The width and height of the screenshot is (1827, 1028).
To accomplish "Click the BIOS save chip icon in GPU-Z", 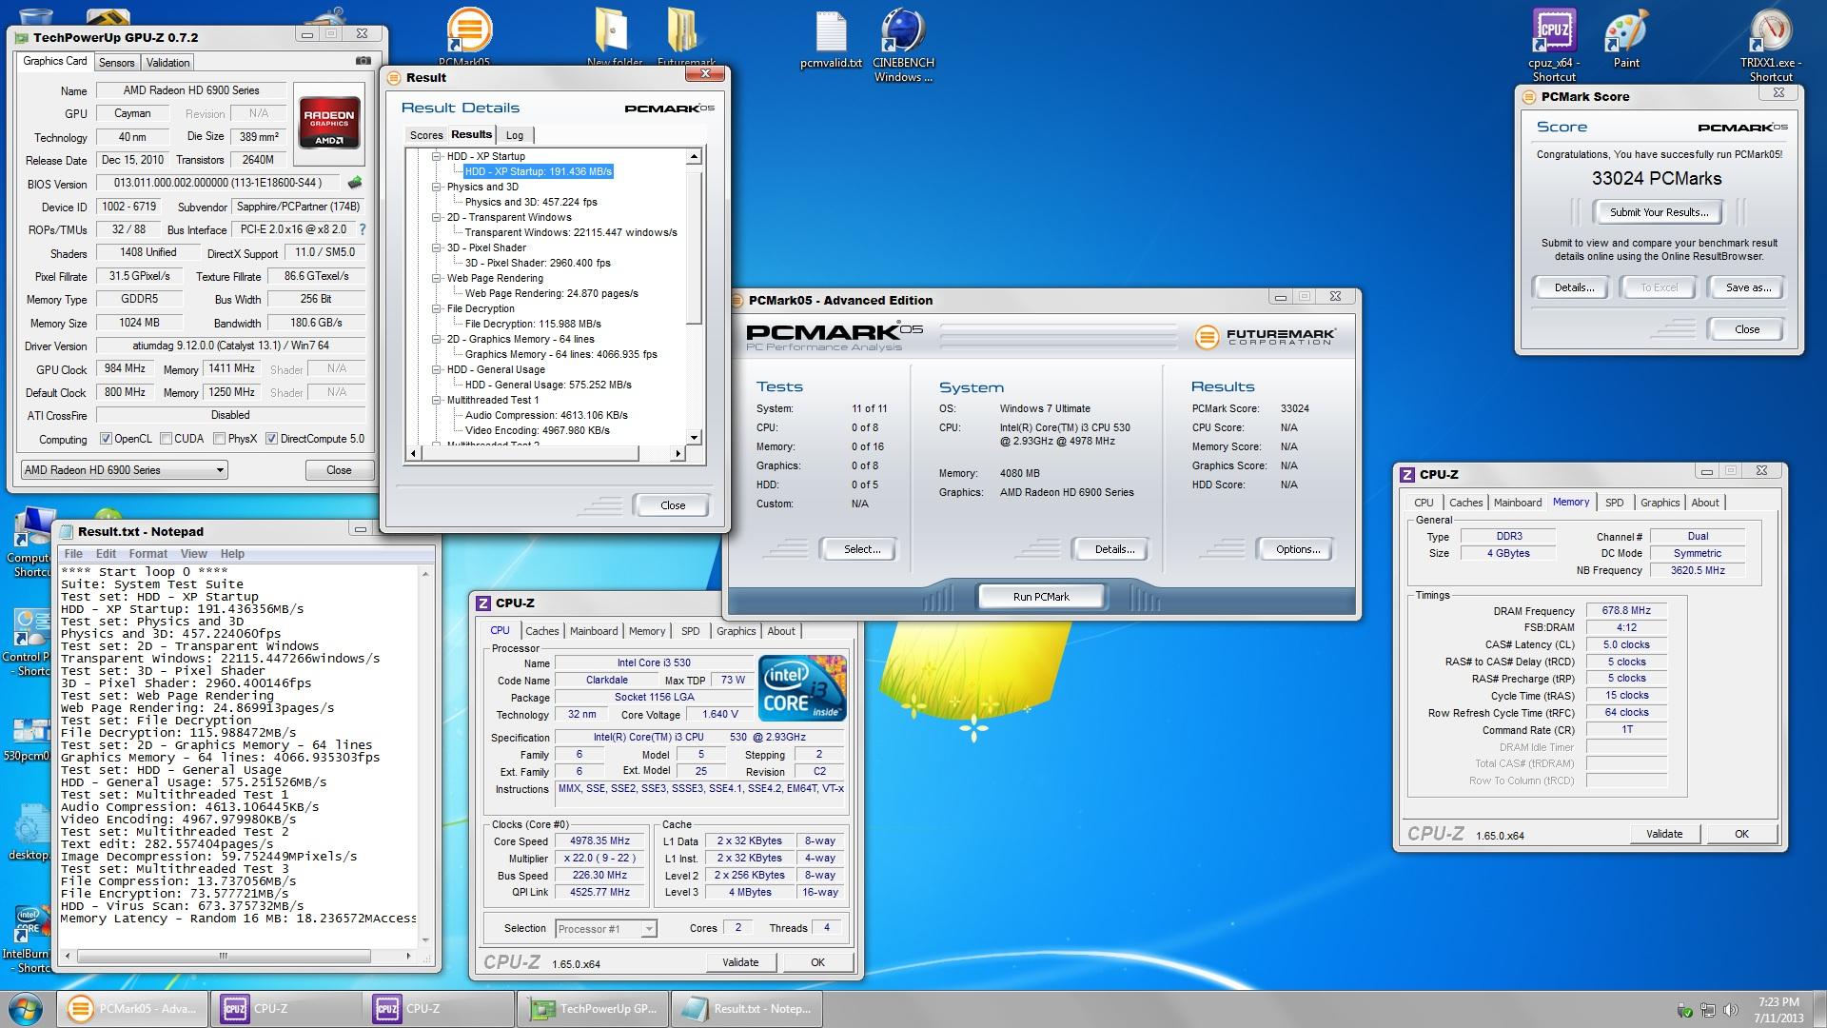I will pyautogui.click(x=355, y=183).
